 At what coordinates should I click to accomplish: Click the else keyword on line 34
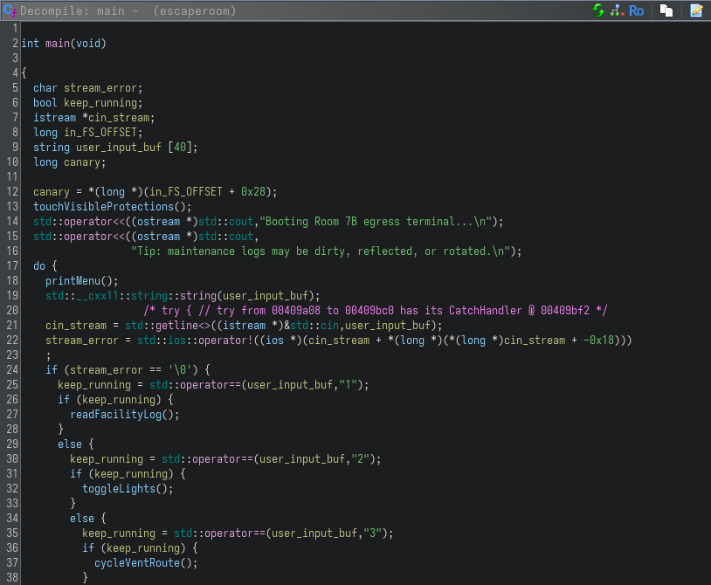point(82,519)
